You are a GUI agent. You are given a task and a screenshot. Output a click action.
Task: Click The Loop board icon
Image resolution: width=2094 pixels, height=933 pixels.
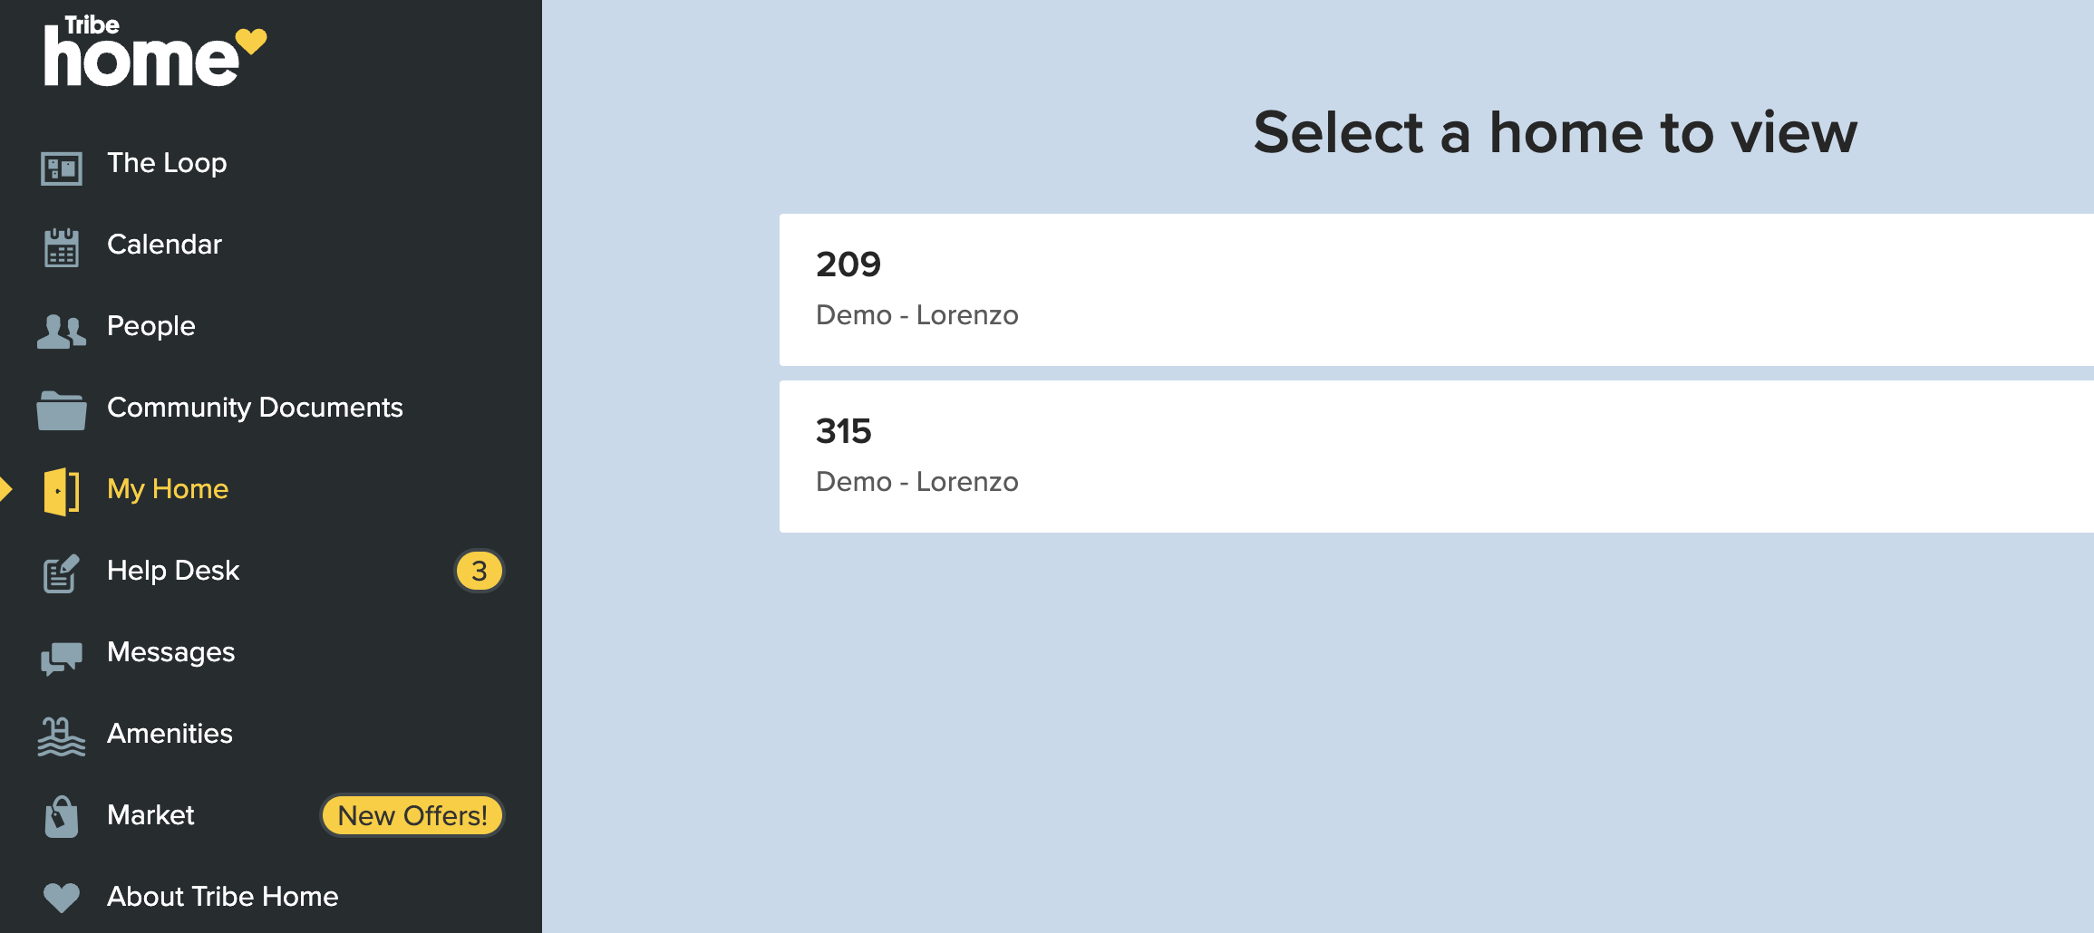(x=62, y=168)
